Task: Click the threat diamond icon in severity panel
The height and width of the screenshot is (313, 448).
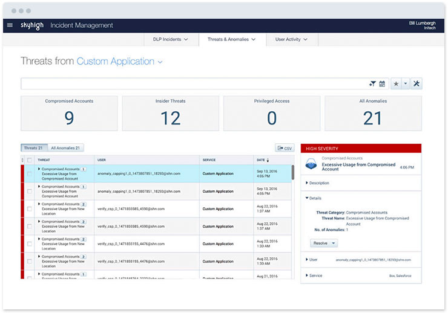Action: click(x=311, y=164)
